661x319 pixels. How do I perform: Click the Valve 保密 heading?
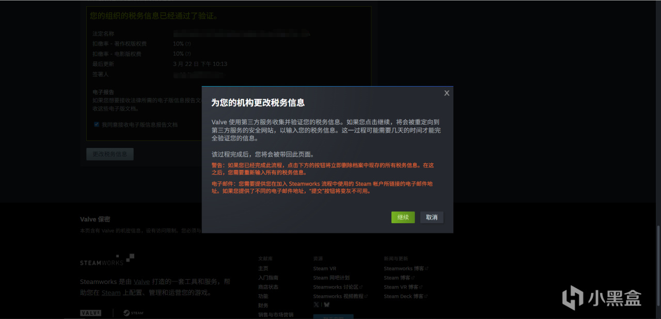tap(95, 220)
